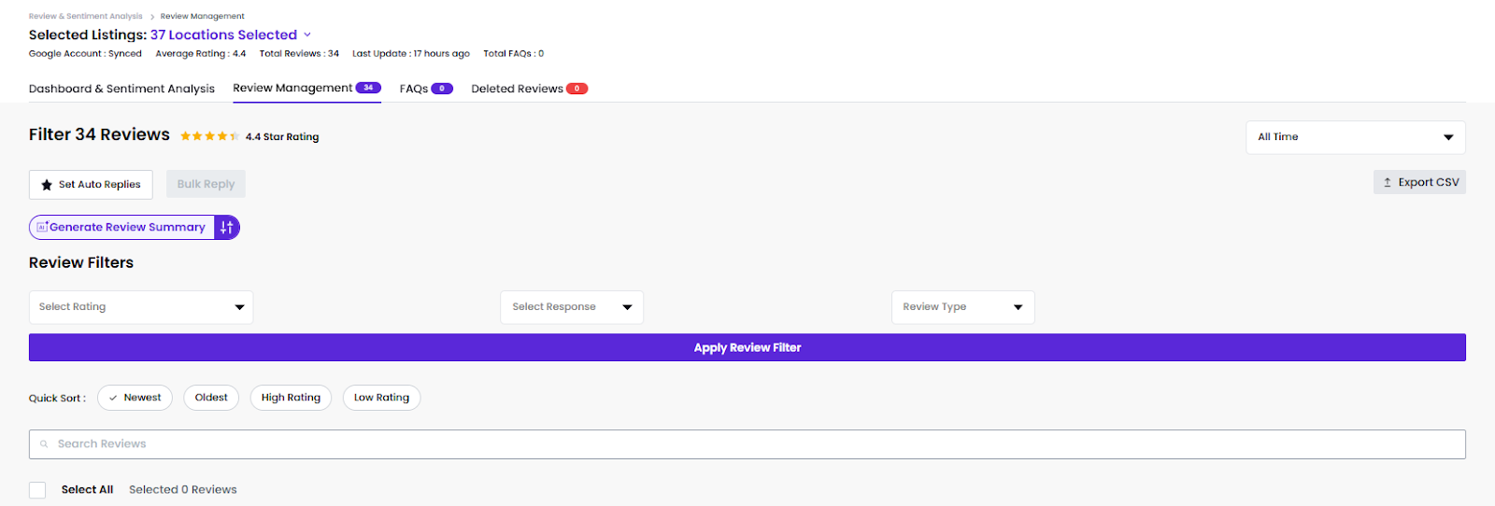Click the Review Type caret arrow
1495x506 pixels.
click(x=1018, y=307)
